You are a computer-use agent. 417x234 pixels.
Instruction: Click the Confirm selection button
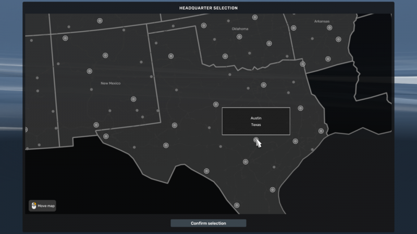(208, 223)
